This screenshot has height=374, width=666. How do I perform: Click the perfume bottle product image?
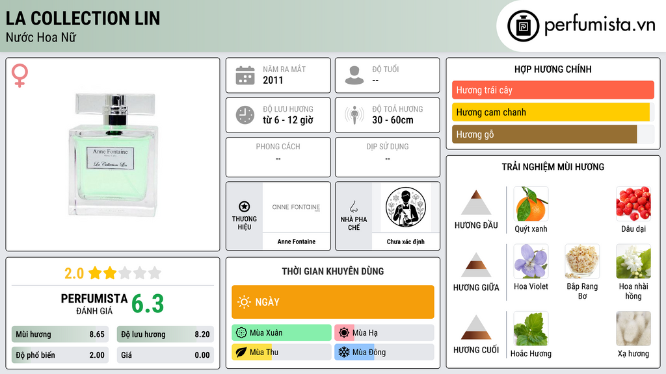113,155
